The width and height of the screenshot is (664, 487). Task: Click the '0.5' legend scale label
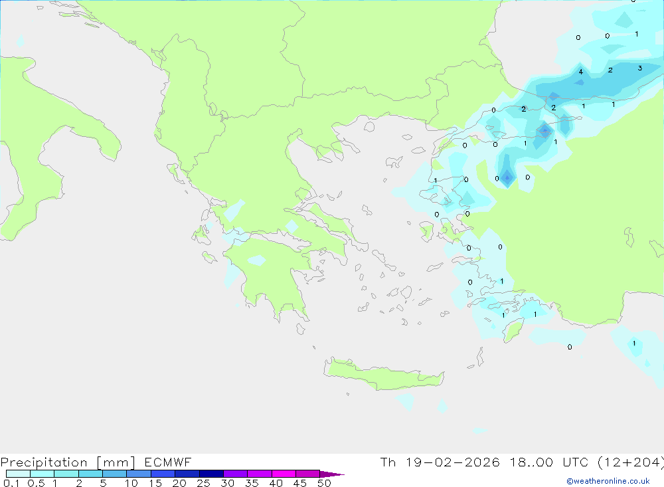pyautogui.click(x=36, y=483)
